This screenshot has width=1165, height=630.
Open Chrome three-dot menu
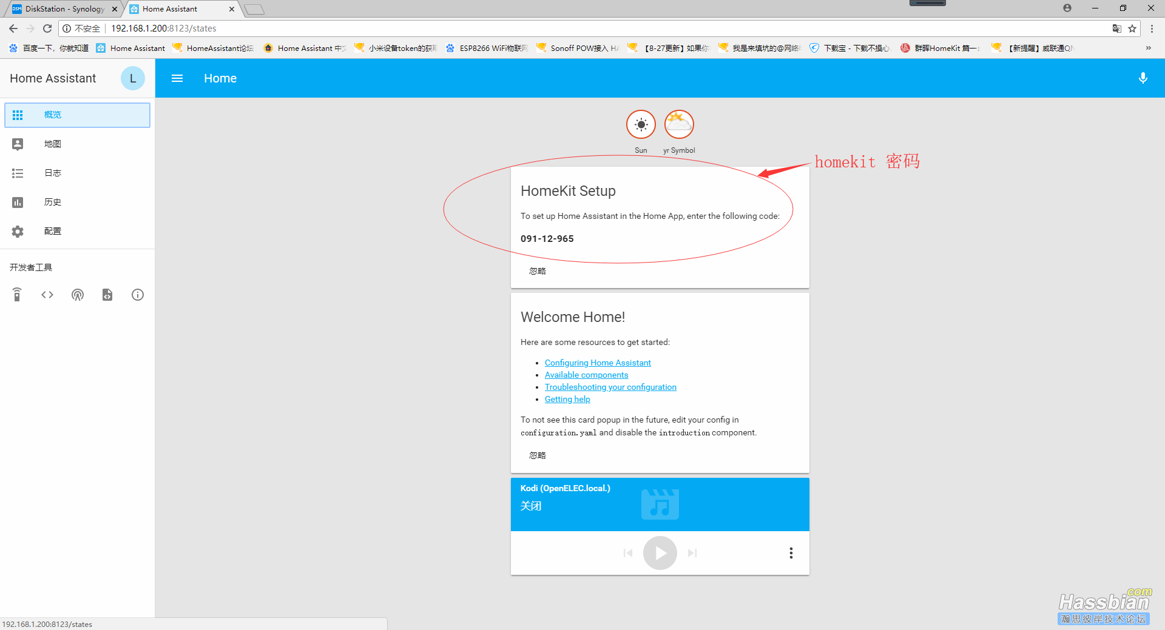1152,28
